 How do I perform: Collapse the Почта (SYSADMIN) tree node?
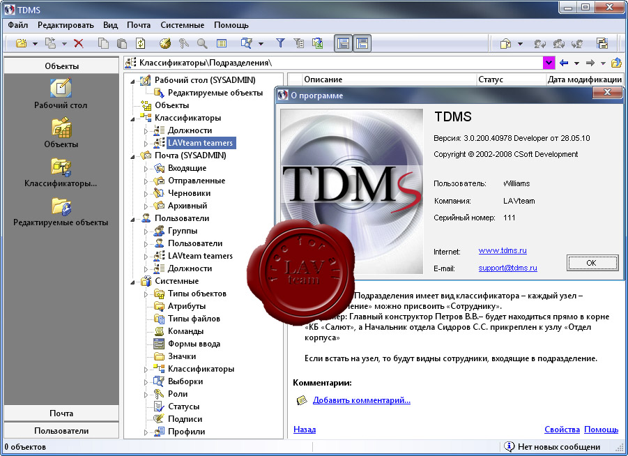[132, 157]
